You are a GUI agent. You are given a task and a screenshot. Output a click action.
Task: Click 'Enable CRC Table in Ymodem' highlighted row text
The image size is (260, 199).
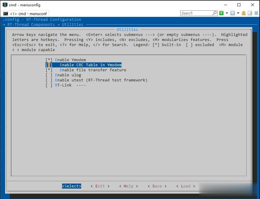[x=91, y=65]
